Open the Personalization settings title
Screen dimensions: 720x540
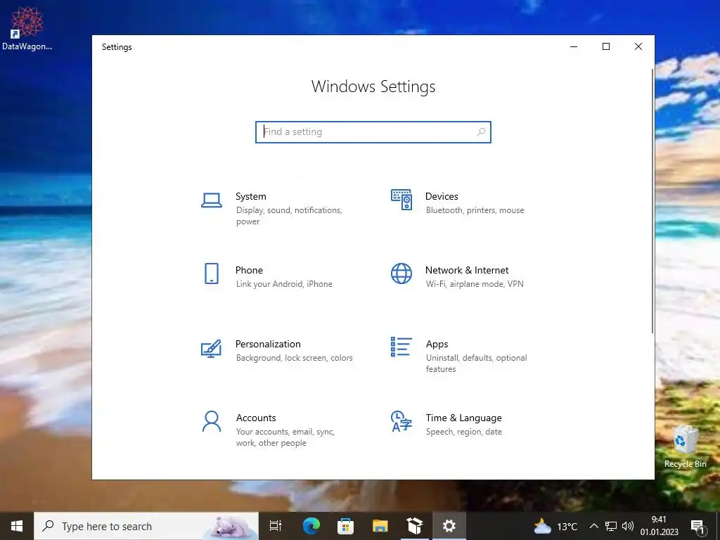[268, 345]
